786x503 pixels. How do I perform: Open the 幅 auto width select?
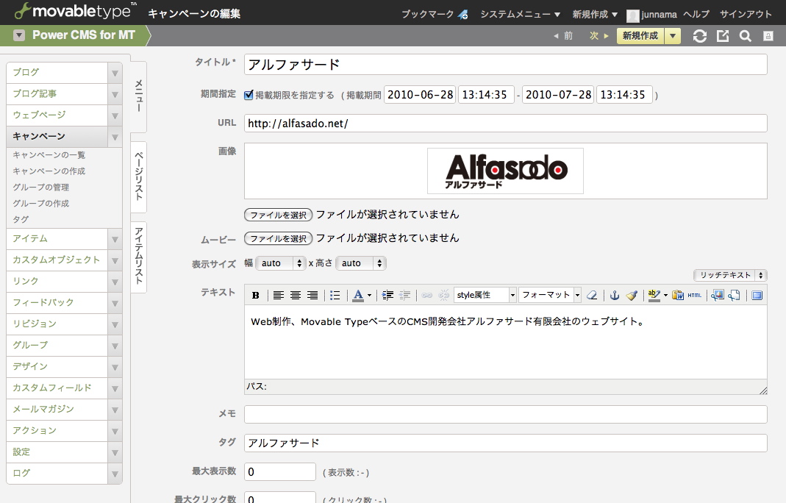click(281, 263)
